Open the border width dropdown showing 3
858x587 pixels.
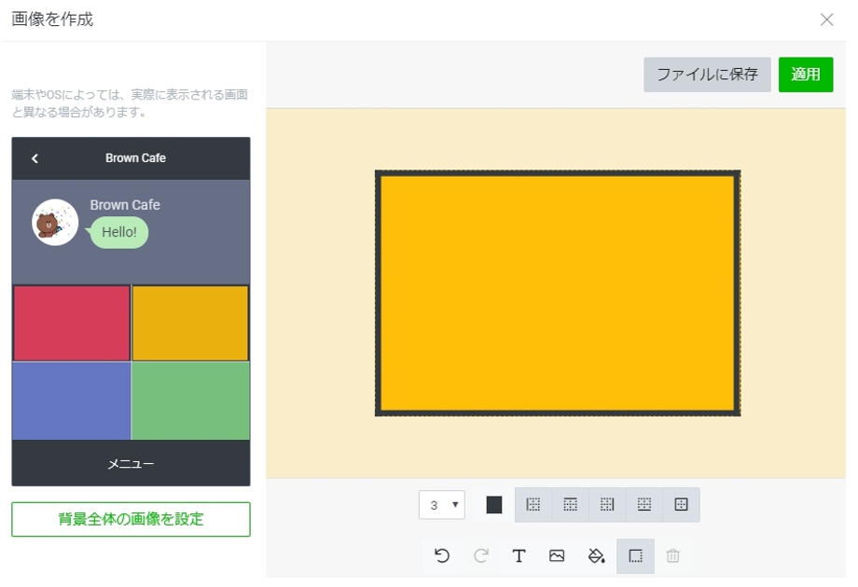pyautogui.click(x=442, y=505)
